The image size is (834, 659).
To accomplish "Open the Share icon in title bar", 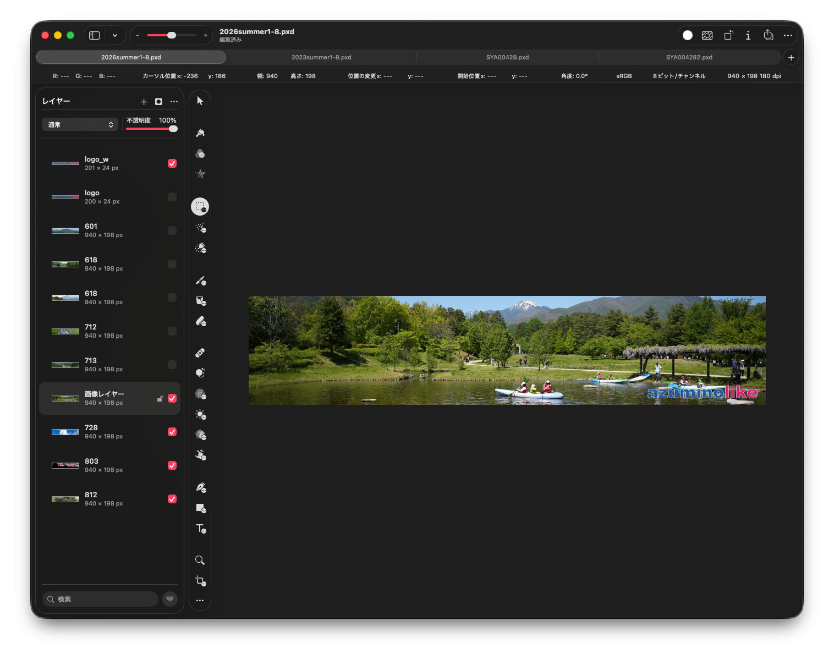I will [x=769, y=35].
